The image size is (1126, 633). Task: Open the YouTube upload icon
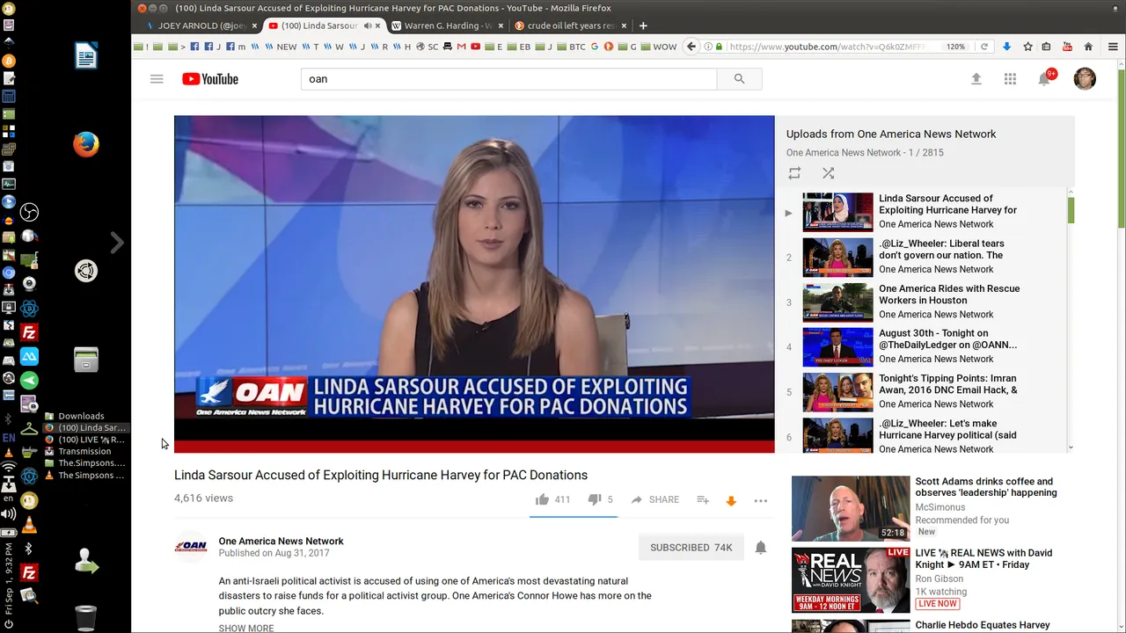pos(976,79)
